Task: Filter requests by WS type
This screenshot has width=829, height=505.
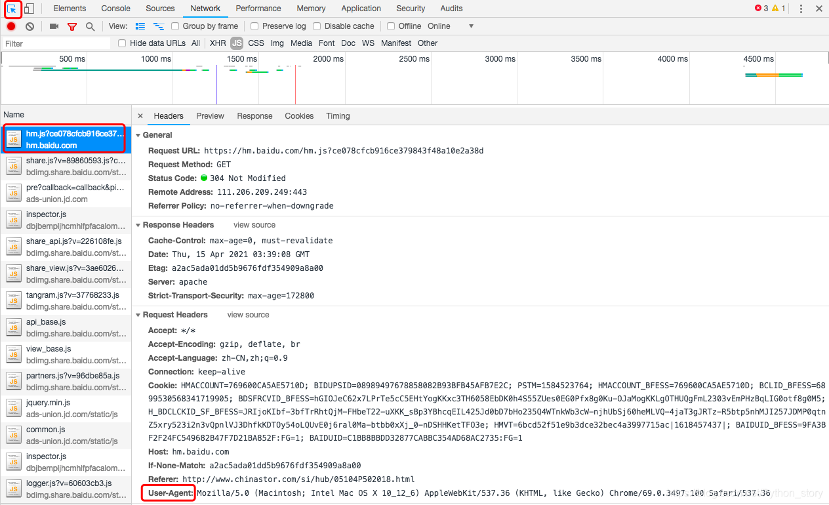Action: click(368, 43)
